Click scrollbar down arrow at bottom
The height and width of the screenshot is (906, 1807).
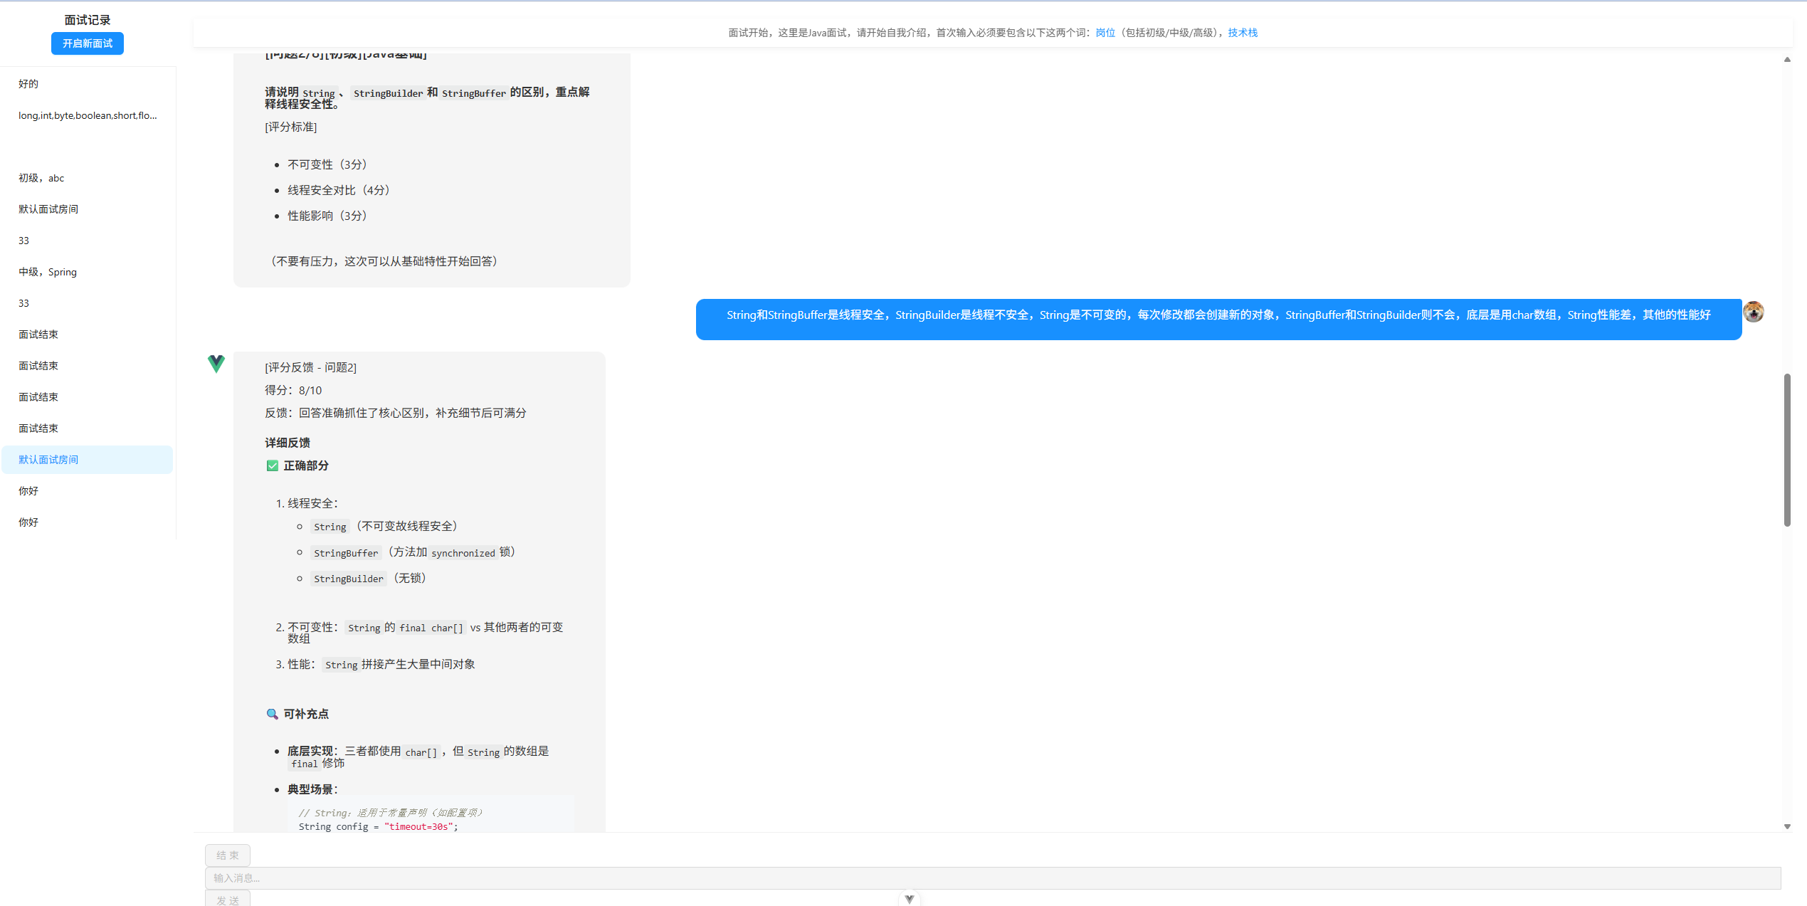(1786, 826)
